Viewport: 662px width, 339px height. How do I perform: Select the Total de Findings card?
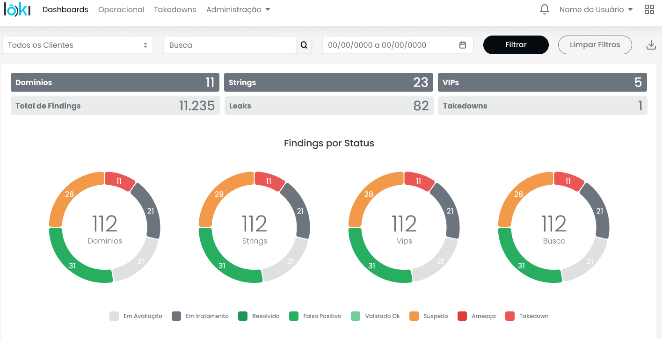coord(115,106)
